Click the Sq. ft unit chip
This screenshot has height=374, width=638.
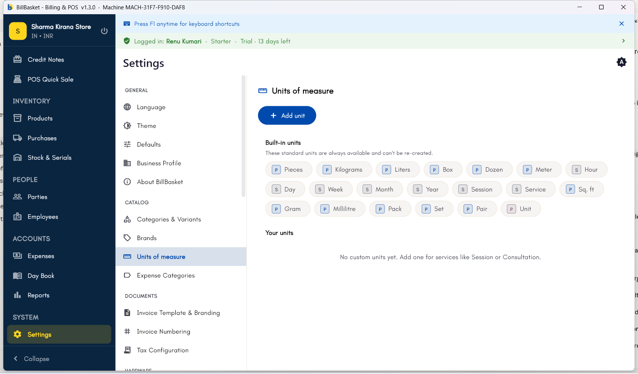click(582, 189)
